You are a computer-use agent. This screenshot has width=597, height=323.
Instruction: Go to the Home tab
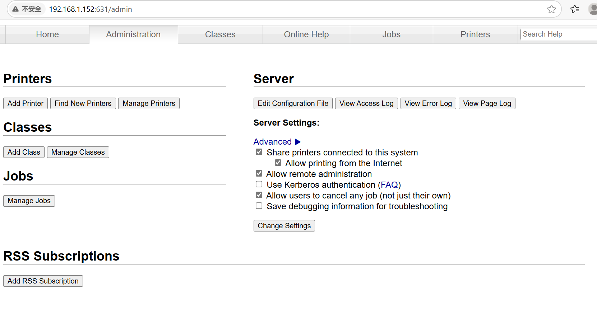click(x=47, y=34)
